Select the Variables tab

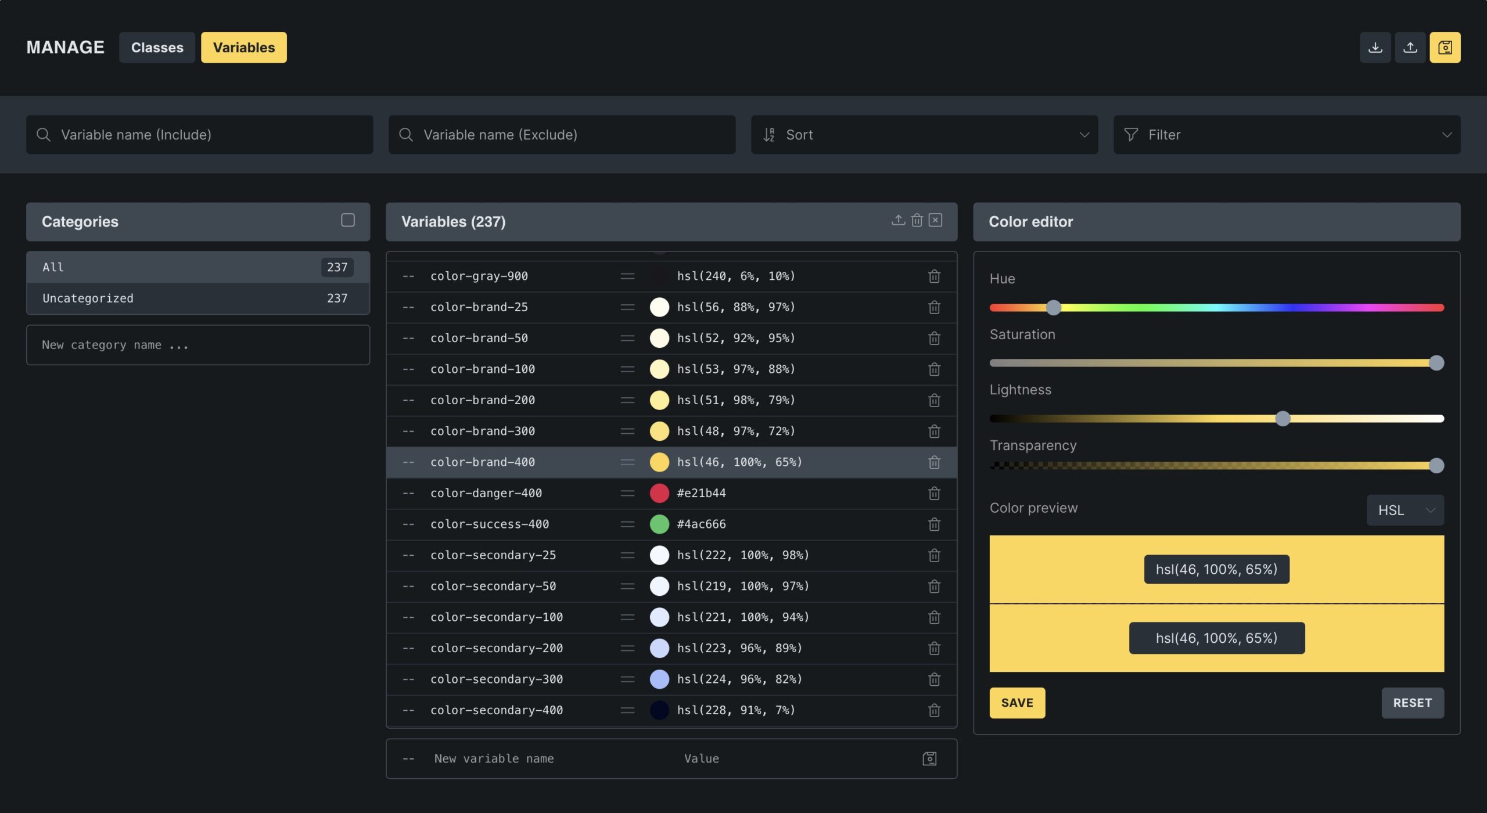click(x=243, y=48)
